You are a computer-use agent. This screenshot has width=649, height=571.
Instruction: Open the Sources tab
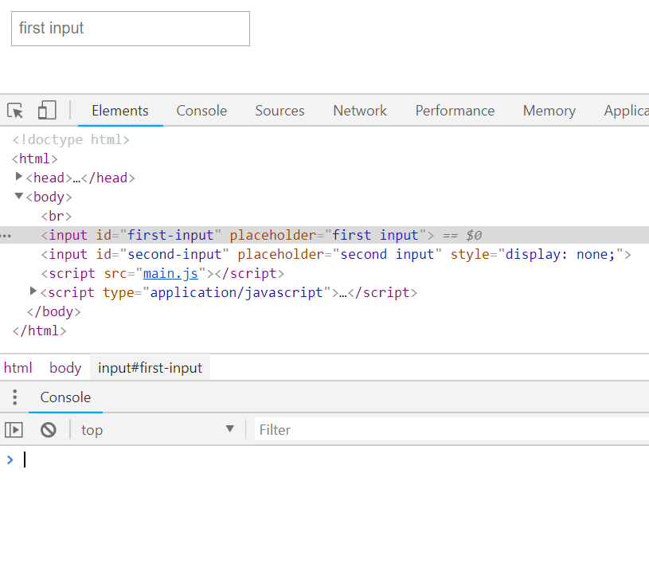click(x=280, y=111)
